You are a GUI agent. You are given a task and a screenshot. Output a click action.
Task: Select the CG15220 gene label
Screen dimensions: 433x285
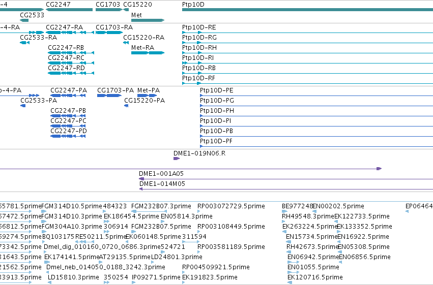[137, 5]
